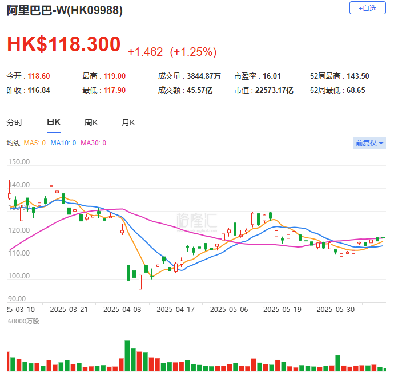The height and width of the screenshot is (377, 410).
Task: Open the 月K monthly chart tab
Action: point(128,123)
